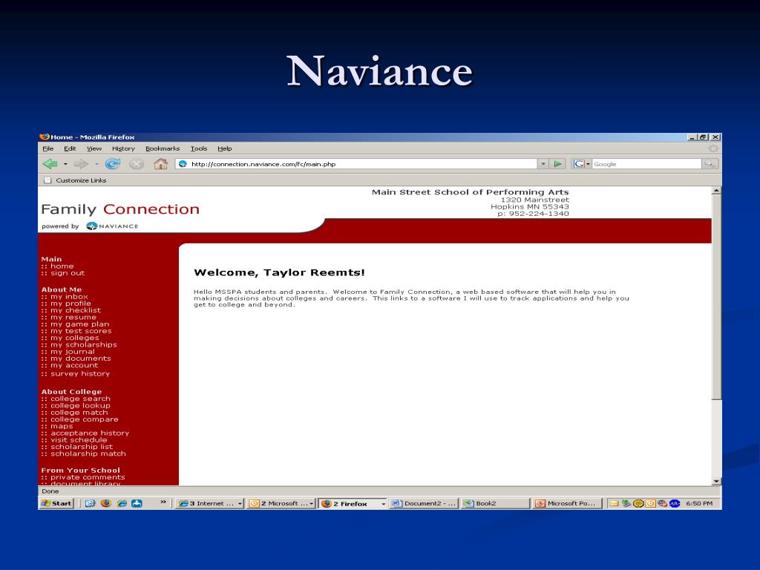Viewport: 760px width, 570px height.
Task: Reload the page with refresh icon
Action: [x=113, y=164]
